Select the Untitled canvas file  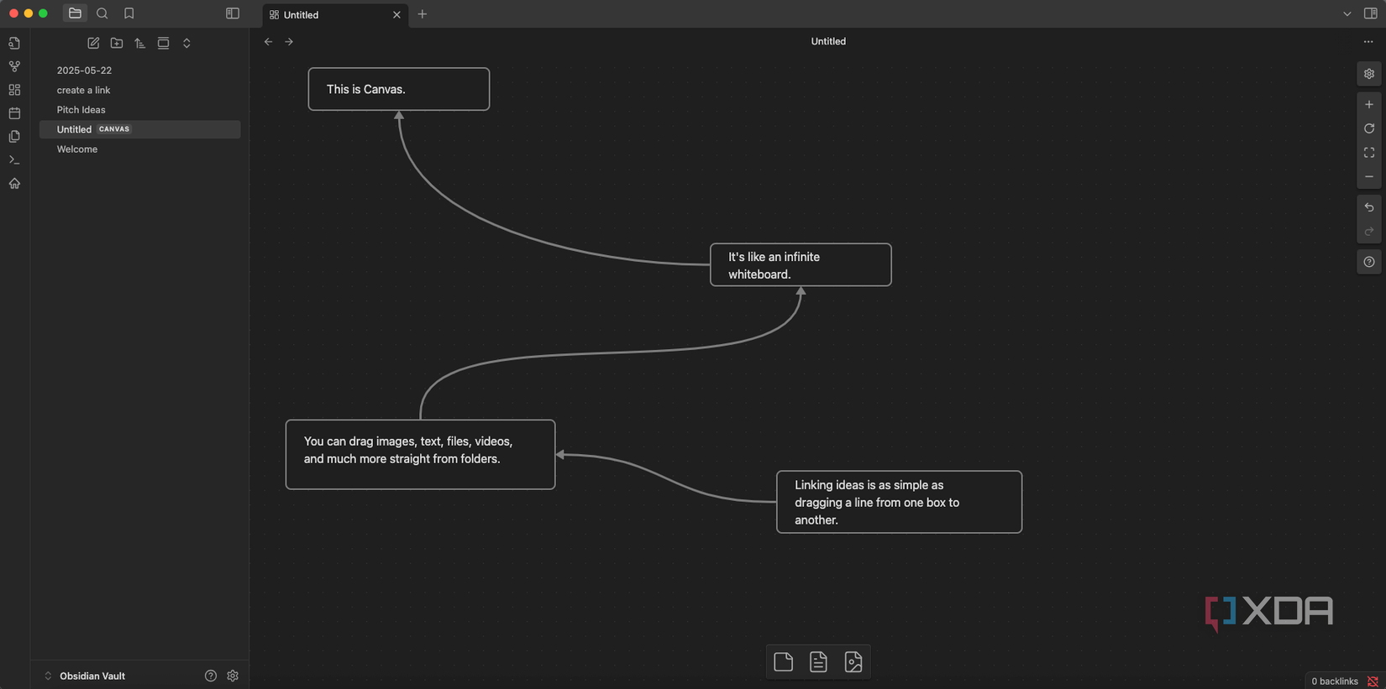click(139, 129)
